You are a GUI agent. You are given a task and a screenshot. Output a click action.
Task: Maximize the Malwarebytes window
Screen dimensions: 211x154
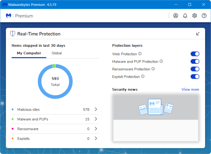point(189,5)
